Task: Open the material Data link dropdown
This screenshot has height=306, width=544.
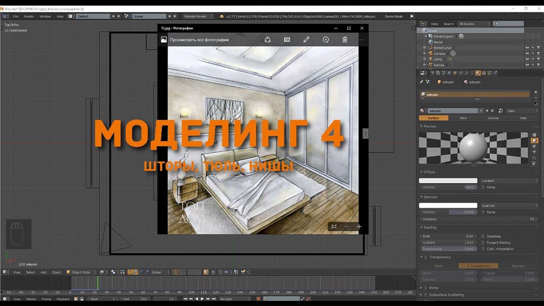Action: 522,111
